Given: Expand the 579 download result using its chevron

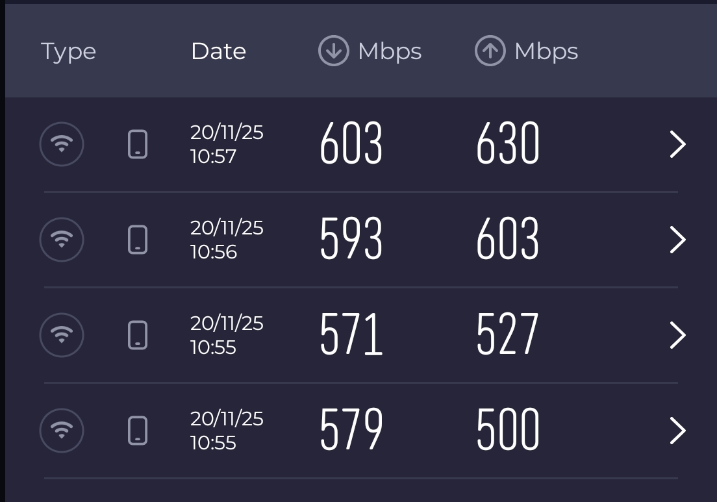Looking at the screenshot, I should pos(677,431).
